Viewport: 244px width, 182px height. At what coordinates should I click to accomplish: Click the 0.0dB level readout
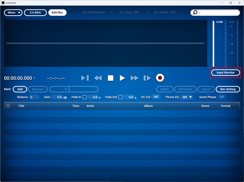click(x=219, y=22)
